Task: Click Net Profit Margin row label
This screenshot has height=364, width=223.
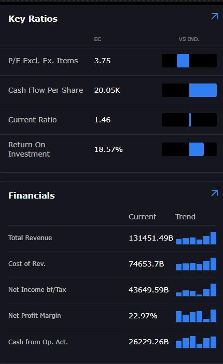Action: point(35,316)
